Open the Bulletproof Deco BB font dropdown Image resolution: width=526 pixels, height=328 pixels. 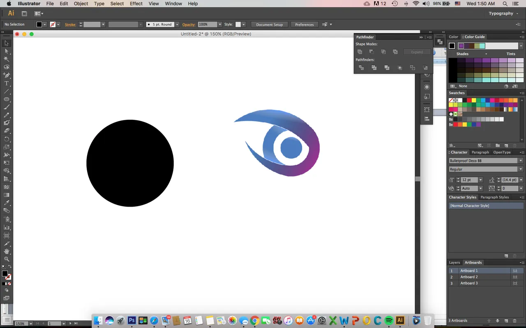tap(521, 161)
